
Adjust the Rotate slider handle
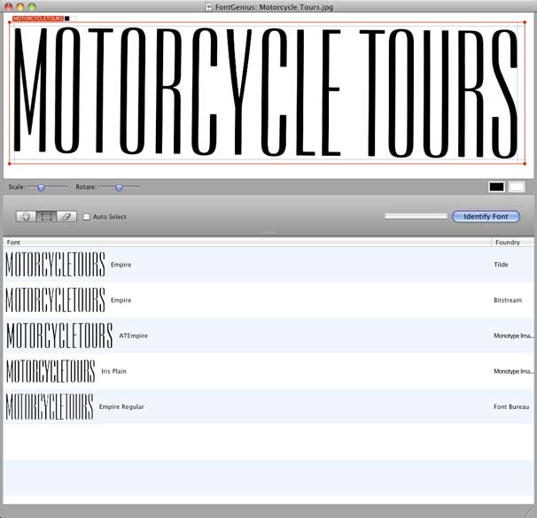119,188
